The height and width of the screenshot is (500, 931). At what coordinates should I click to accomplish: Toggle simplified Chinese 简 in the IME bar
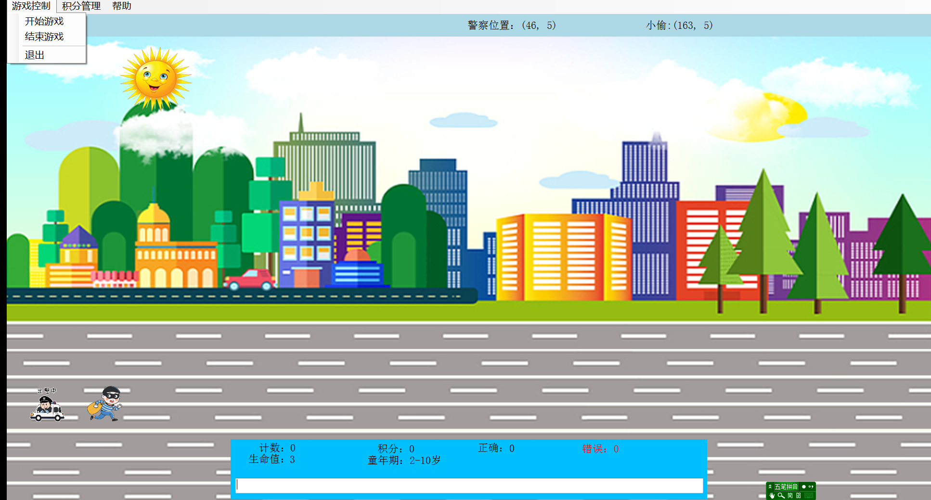pyautogui.click(x=790, y=496)
